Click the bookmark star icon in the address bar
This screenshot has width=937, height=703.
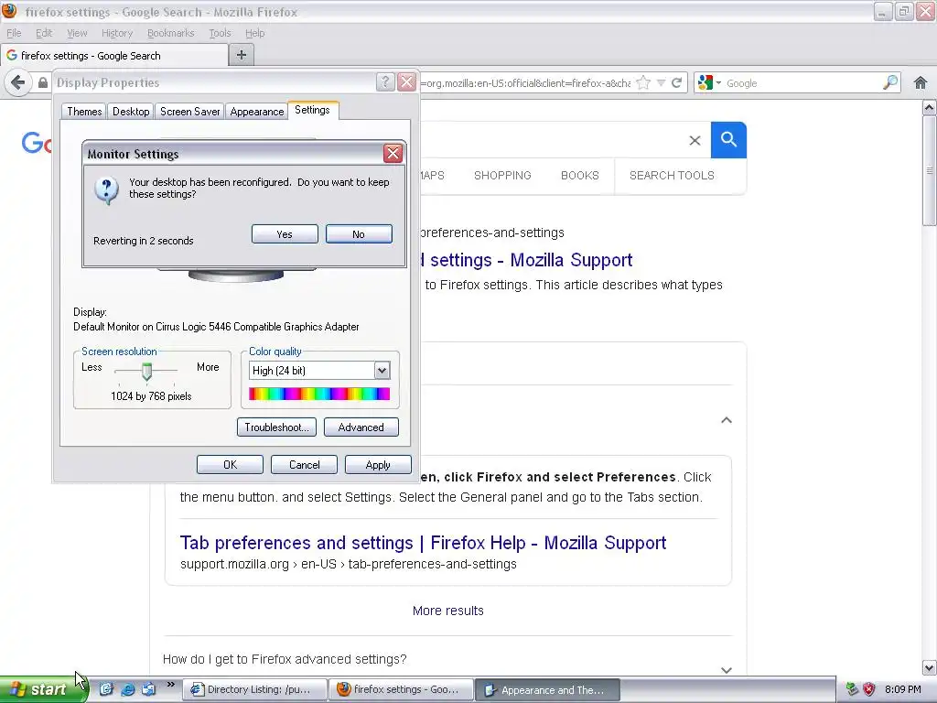(643, 82)
